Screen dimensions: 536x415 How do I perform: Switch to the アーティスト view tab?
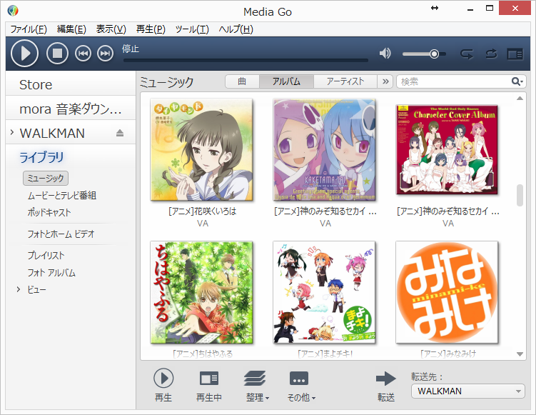(x=345, y=81)
